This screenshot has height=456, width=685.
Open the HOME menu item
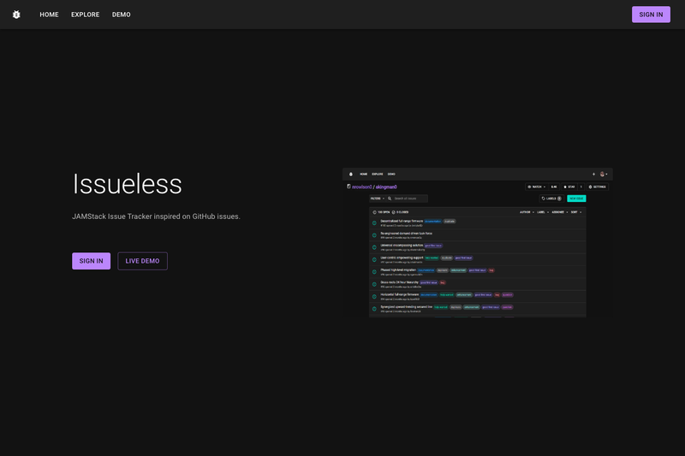pyautogui.click(x=49, y=15)
